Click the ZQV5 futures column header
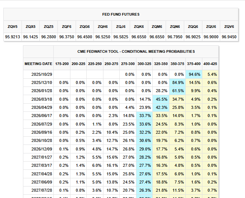This screenshot has width=245, height=198. [13, 27]
